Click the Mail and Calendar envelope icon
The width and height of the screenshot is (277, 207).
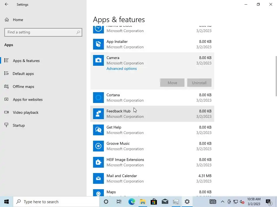click(98, 178)
